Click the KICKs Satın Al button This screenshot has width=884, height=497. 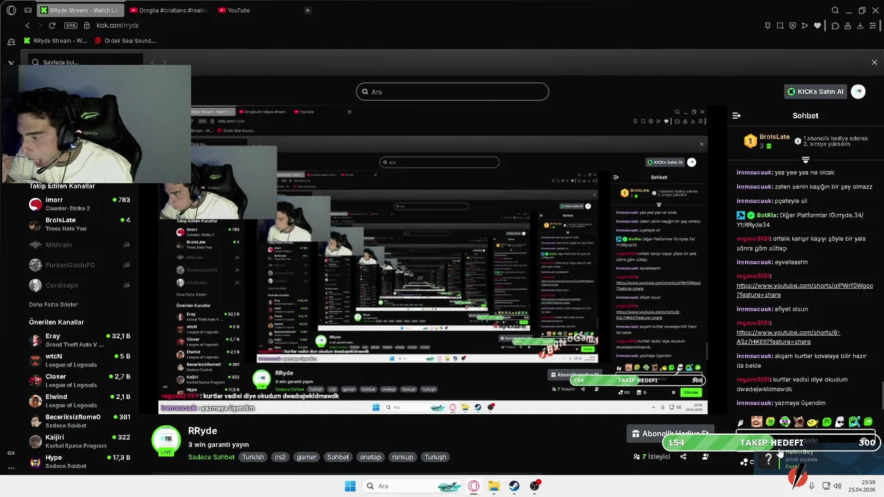pyautogui.click(x=816, y=92)
